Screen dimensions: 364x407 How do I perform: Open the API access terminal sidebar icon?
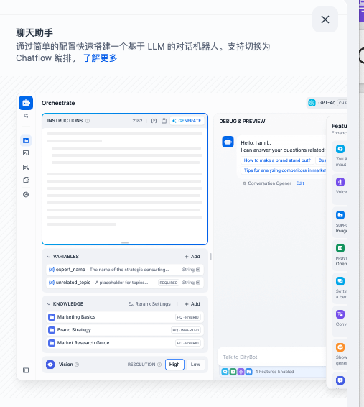click(x=26, y=153)
